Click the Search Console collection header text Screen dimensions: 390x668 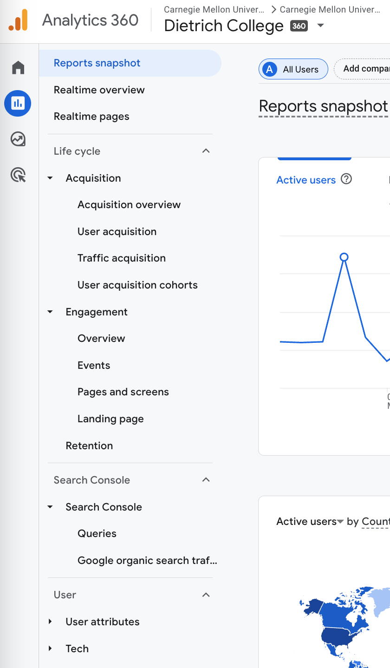coord(92,480)
